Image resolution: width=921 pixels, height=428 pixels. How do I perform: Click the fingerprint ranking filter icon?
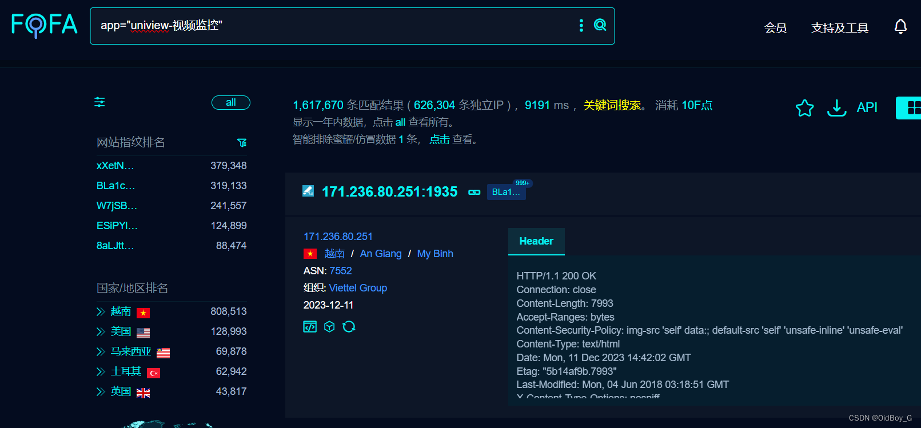point(242,142)
